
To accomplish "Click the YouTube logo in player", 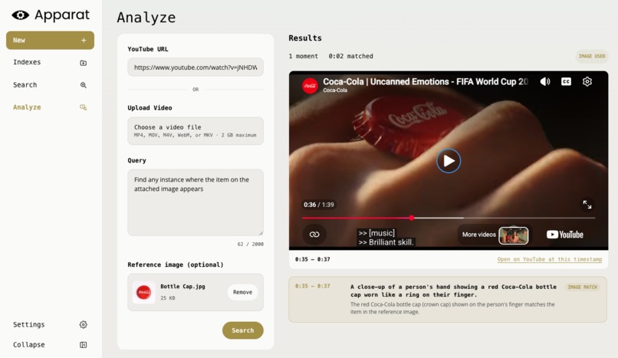I will (x=565, y=235).
